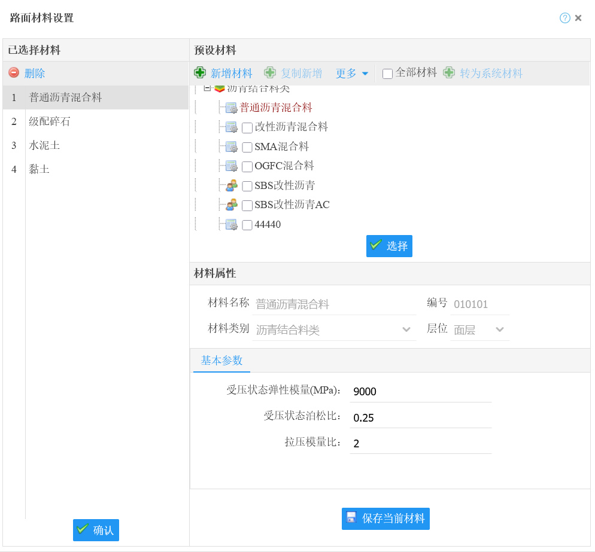Open the 更多 dropdown menu
This screenshot has width=595, height=552.
[x=351, y=74]
